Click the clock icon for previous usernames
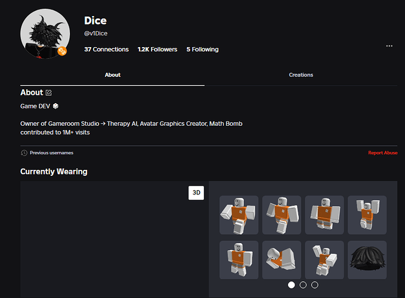The width and height of the screenshot is (405, 298). pos(24,153)
